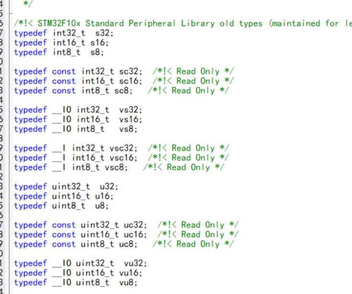This screenshot has height=294, width=352.
Task: Click 'Read Only' comment after sc32
Action: click(198, 71)
